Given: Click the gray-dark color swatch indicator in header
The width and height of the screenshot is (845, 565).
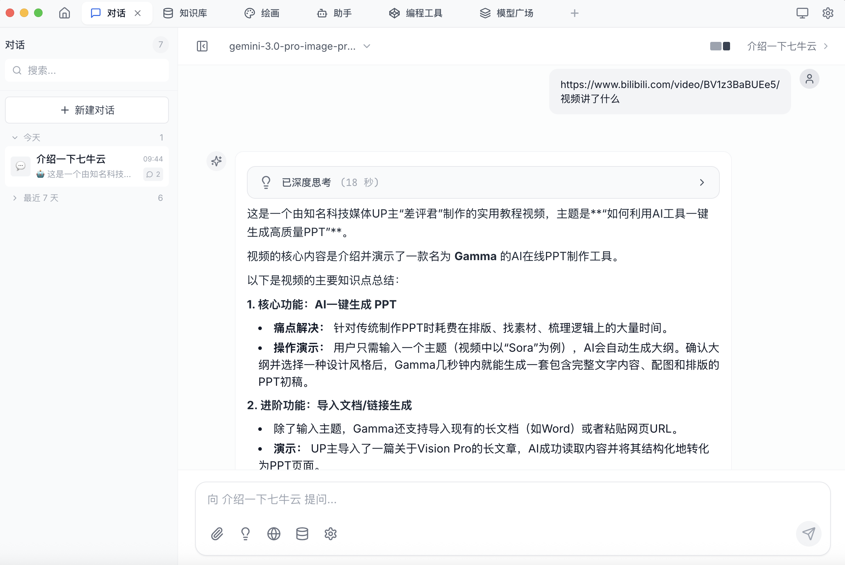Looking at the screenshot, I should pyautogui.click(x=720, y=46).
